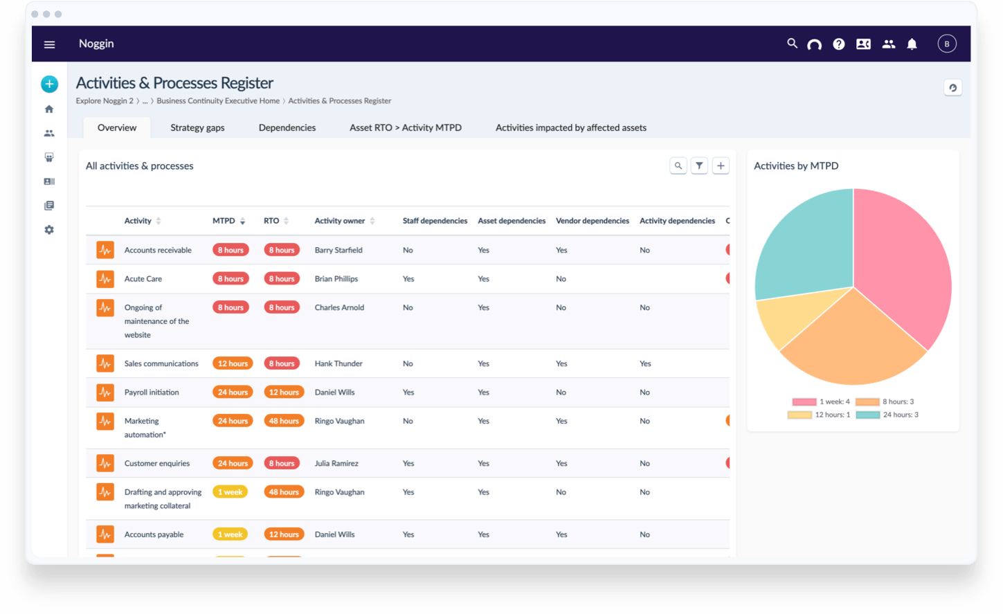Image resolution: width=1003 pixels, height=614 pixels.
Task: Sort table by Activity column
Action: pyautogui.click(x=159, y=222)
